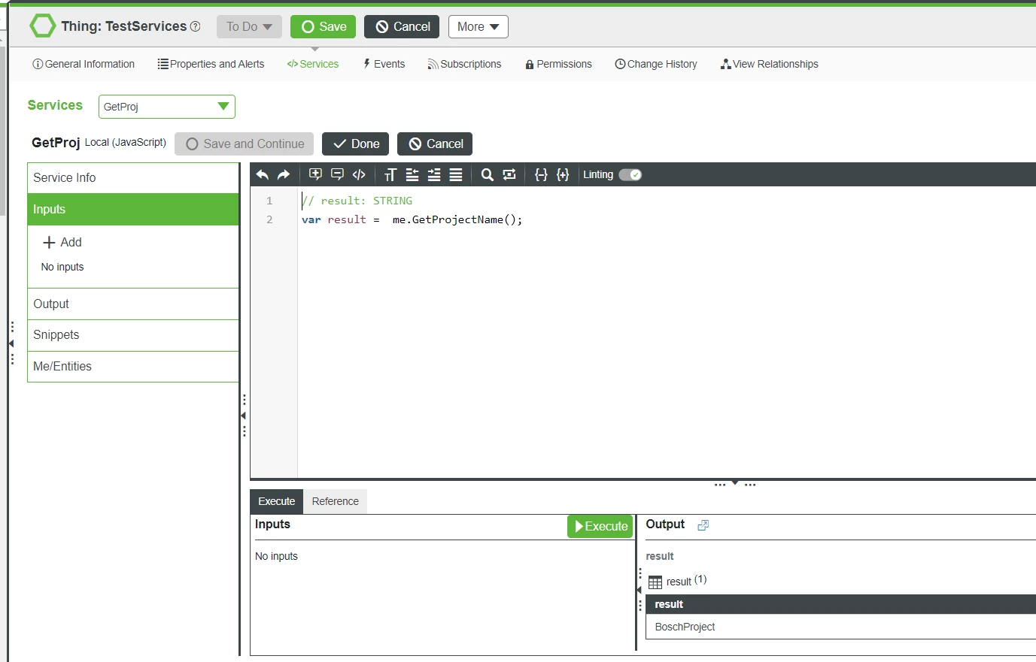This screenshot has height=662, width=1036.
Task: Open the Permissions tab
Action: click(x=558, y=64)
